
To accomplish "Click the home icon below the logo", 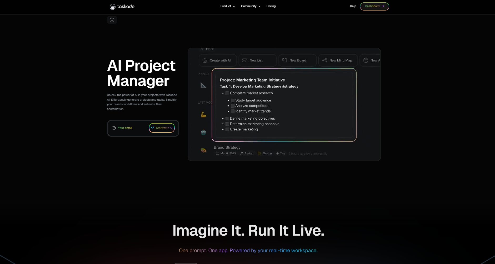I will pyautogui.click(x=112, y=20).
